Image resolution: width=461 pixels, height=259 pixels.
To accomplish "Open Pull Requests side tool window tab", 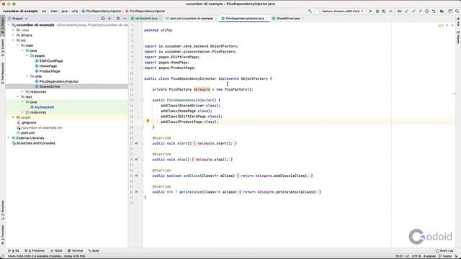I will coord(3,73).
